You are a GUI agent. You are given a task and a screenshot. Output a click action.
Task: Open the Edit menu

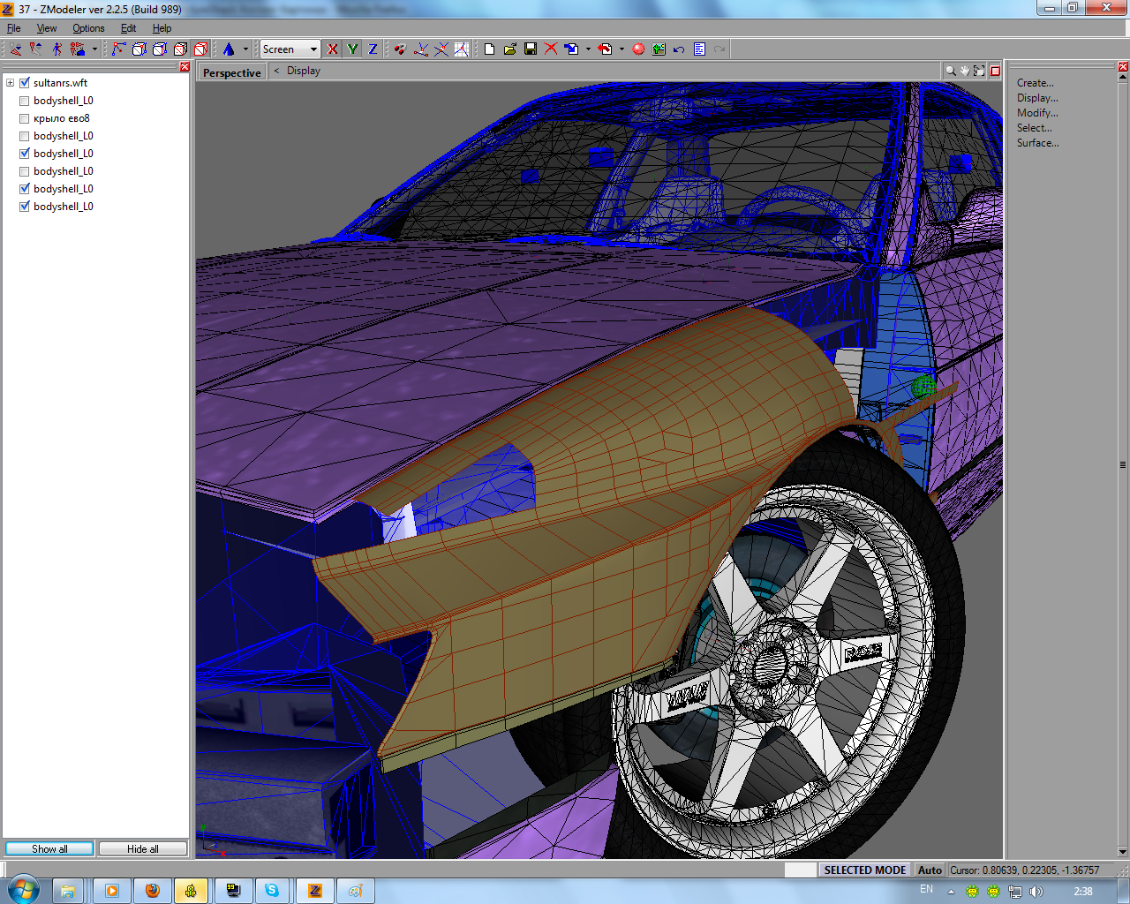(128, 28)
